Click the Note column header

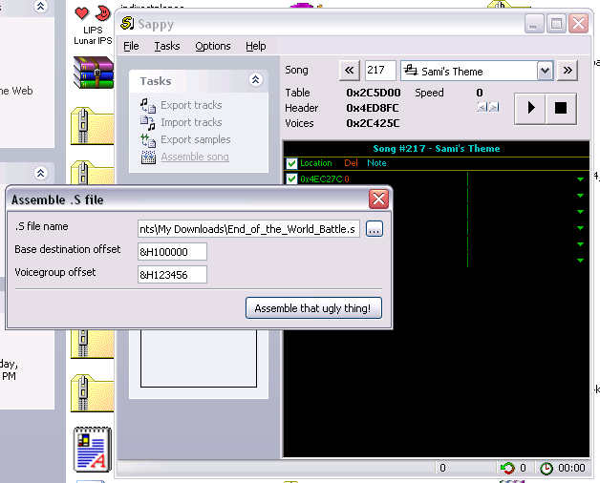tap(376, 163)
